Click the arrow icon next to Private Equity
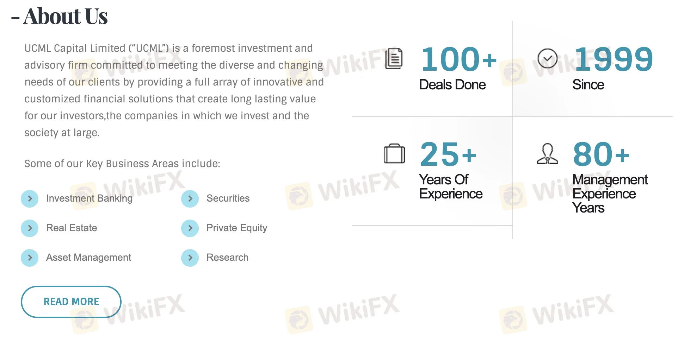697x342 pixels. pos(190,228)
